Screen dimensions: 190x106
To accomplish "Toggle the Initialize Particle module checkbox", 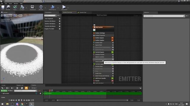I will click(x=113, y=54).
